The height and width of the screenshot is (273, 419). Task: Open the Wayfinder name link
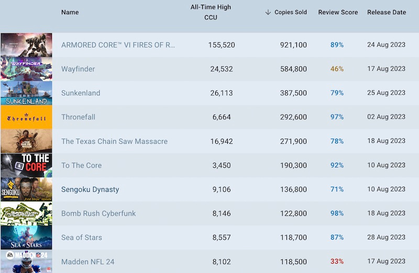click(x=78, y=69)
